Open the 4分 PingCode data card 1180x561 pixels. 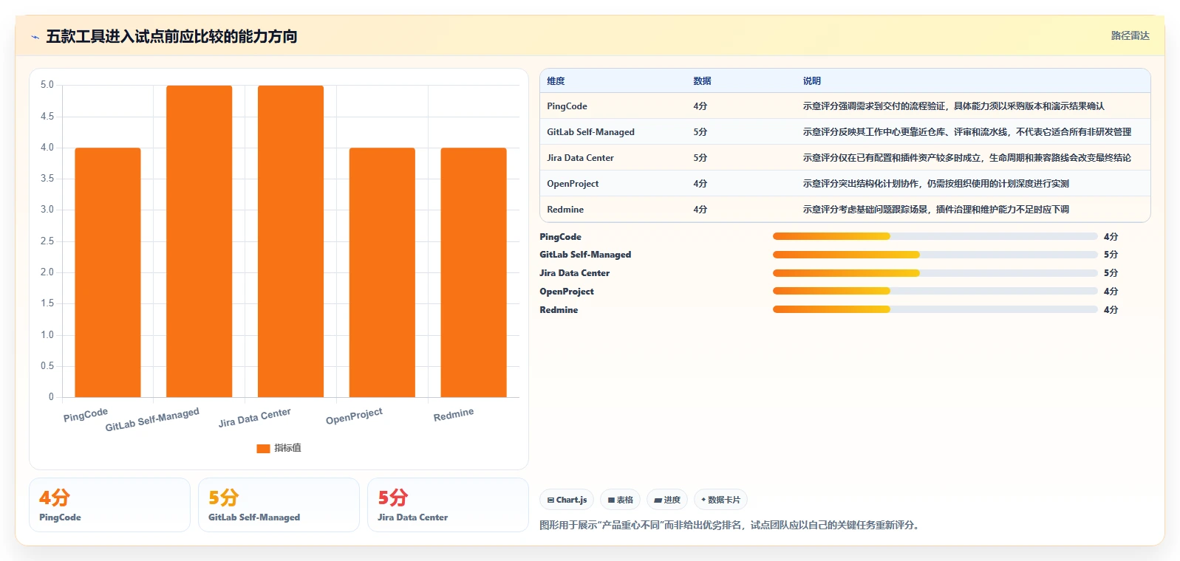pos(109,505)
